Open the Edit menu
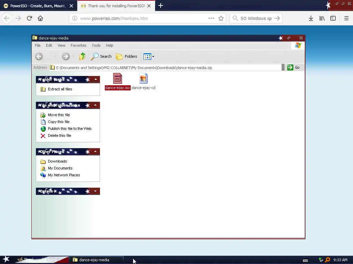Image resolution: width=353 pixels, height=264 pixels. point(49,45)
